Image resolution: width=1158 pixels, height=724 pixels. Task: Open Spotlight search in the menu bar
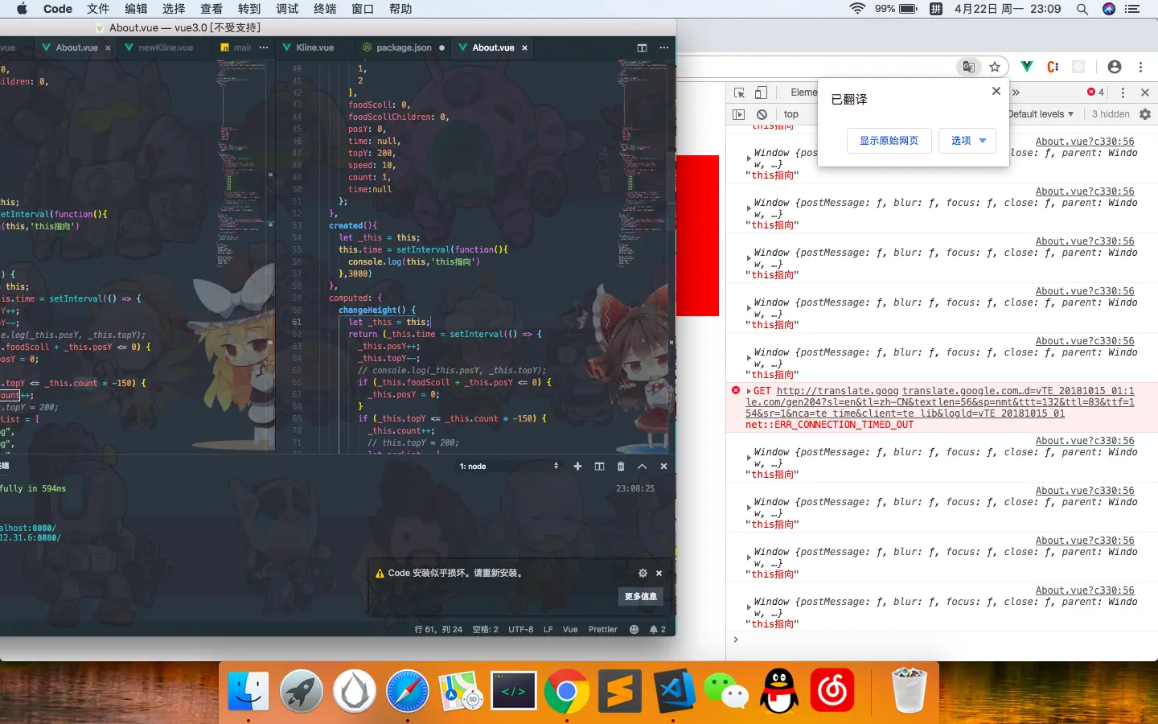1082,9
